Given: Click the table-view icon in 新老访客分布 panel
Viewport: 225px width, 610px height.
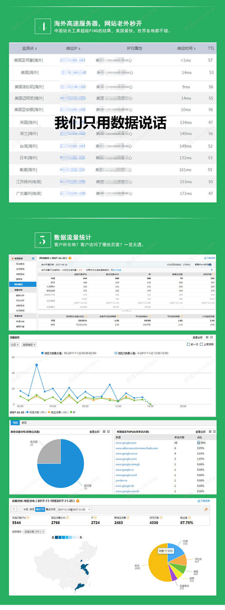Looking at the screenshot, I should point(104,432).
